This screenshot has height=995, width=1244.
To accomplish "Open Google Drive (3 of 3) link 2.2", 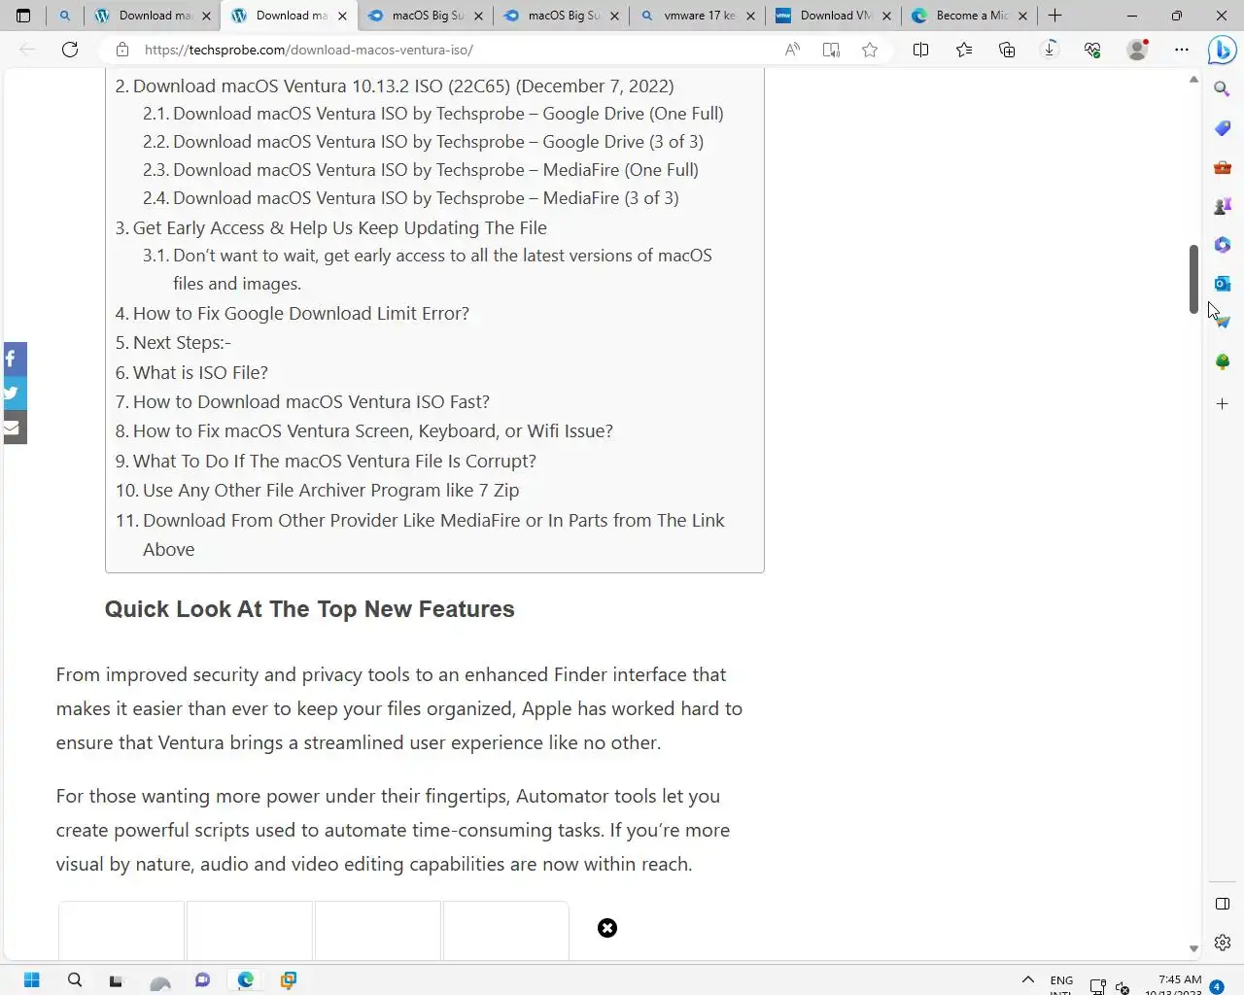I will point(438,142).
